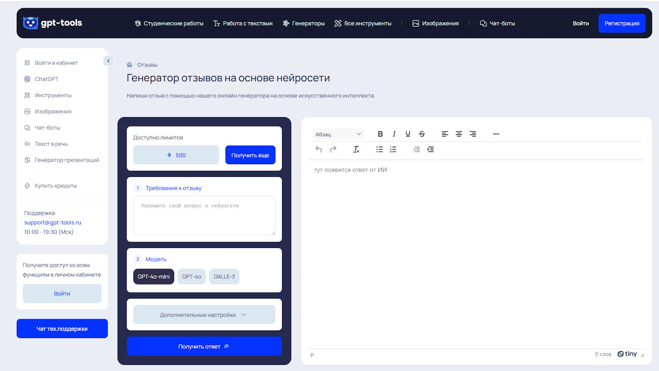Center-align the editor text
Image resolution: width=659 pixels, height=371 pixels.
click(459, 134)
